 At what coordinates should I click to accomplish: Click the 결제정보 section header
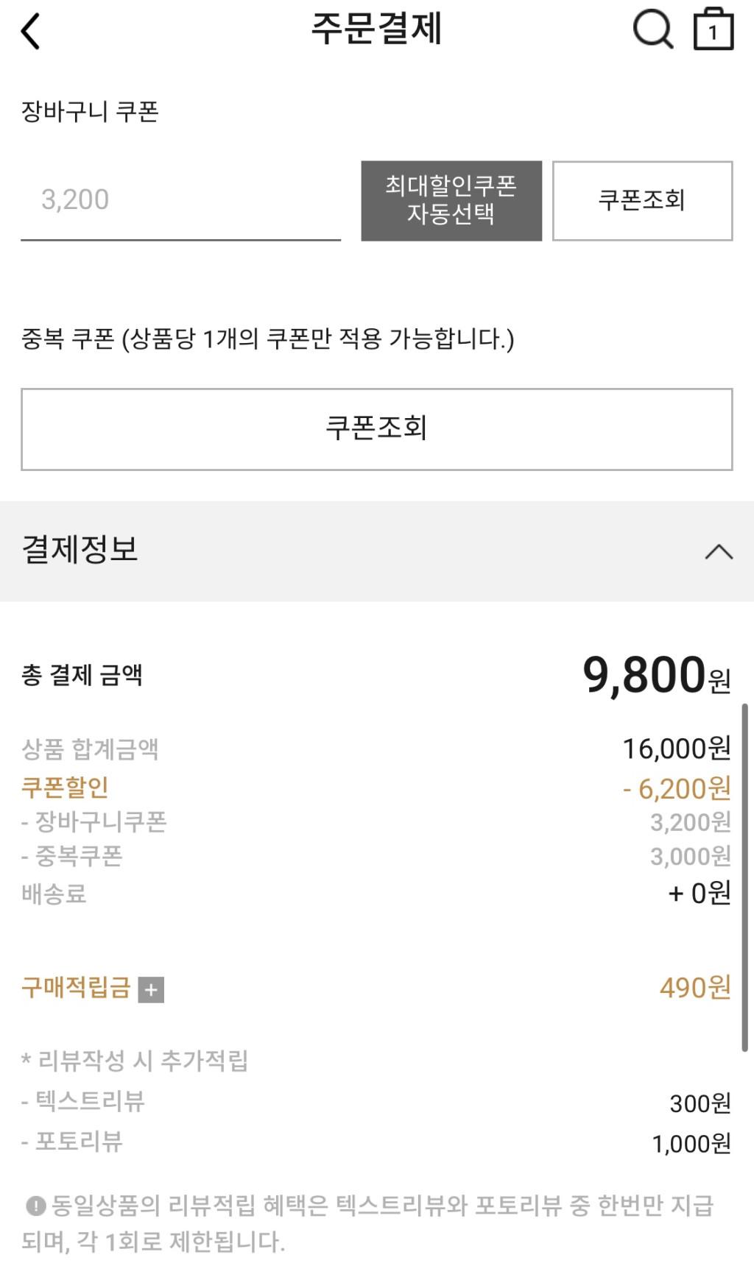377,551
